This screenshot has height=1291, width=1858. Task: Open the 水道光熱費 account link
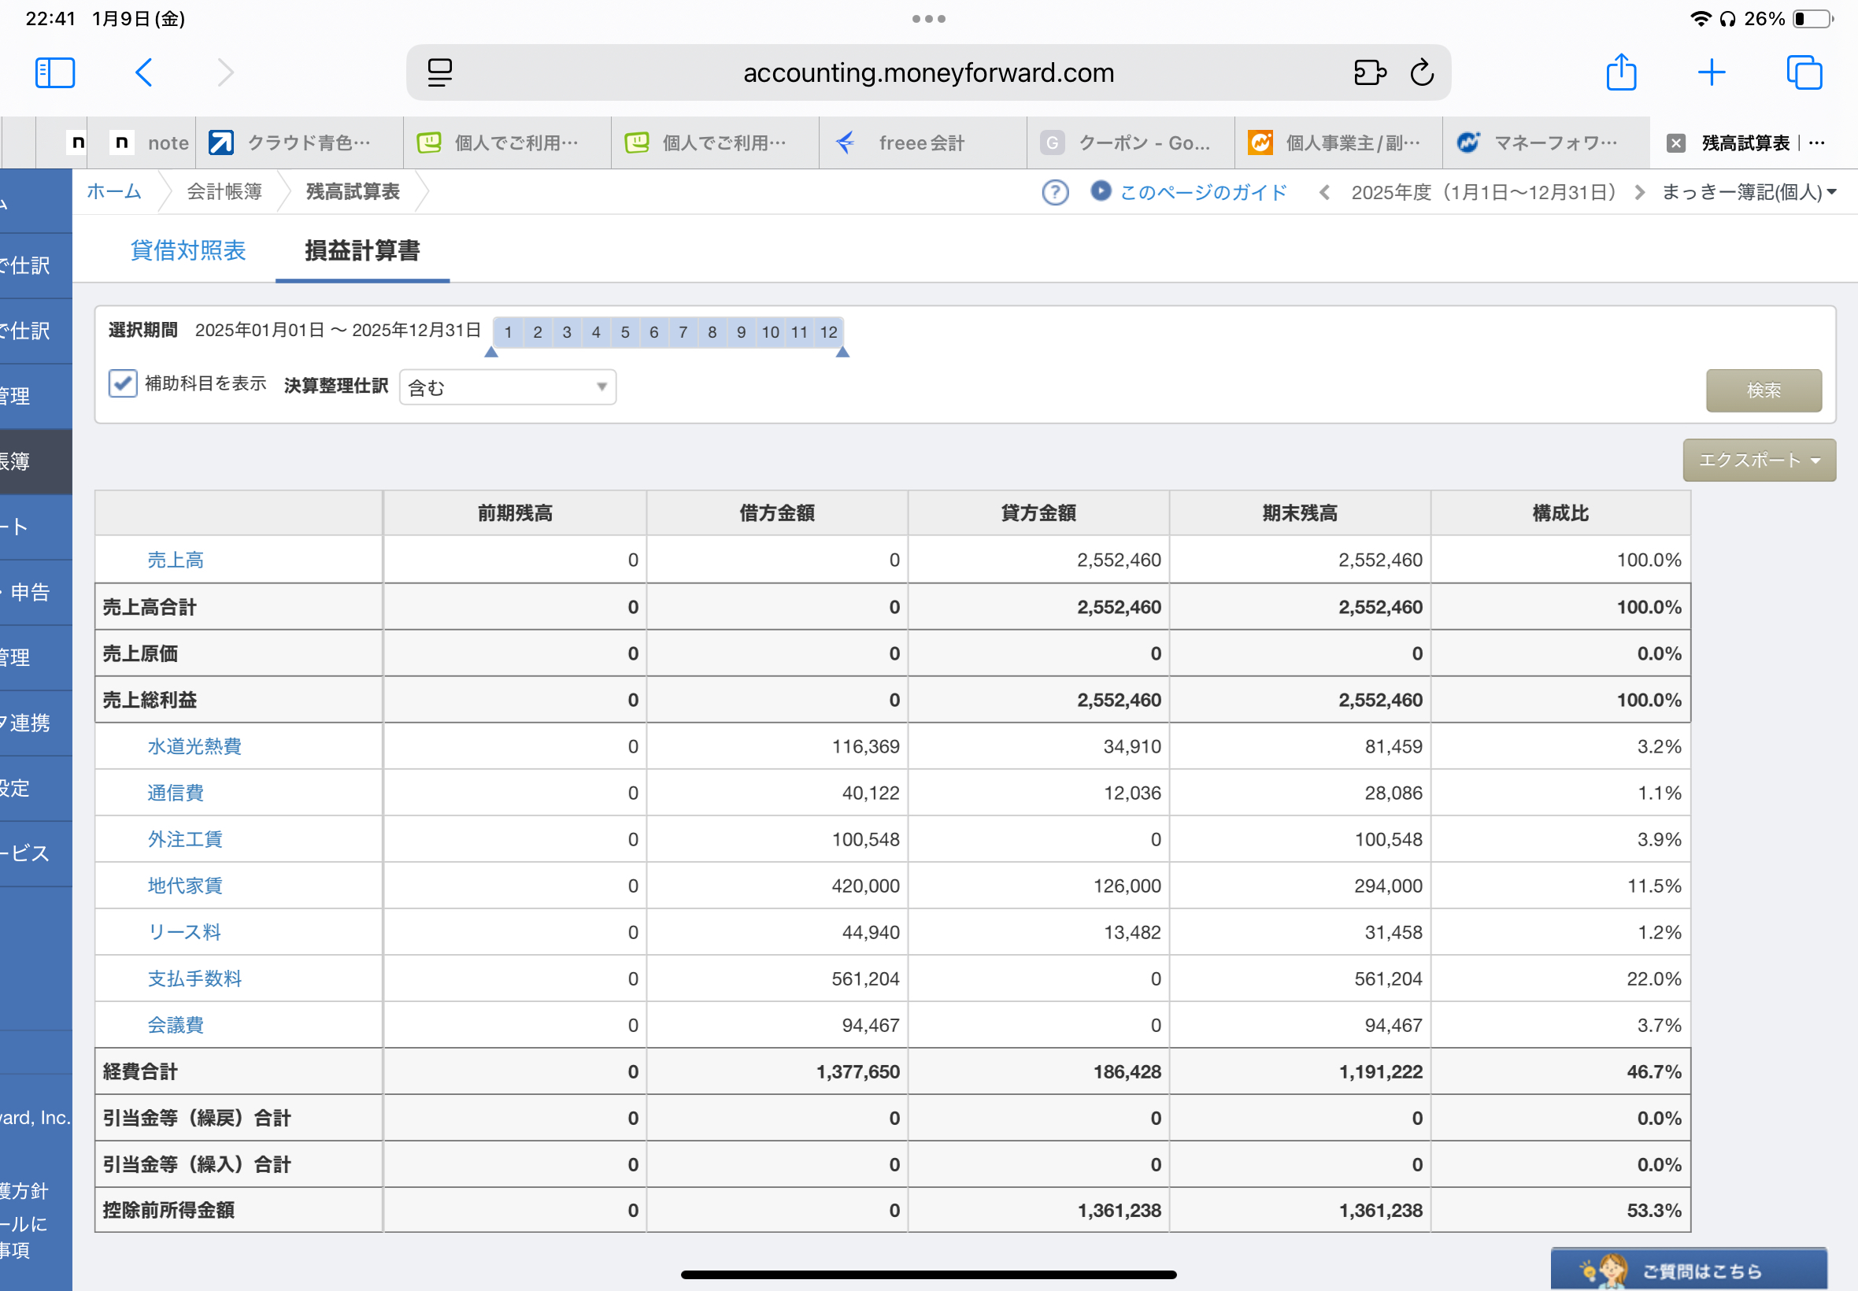coord(194,746)
